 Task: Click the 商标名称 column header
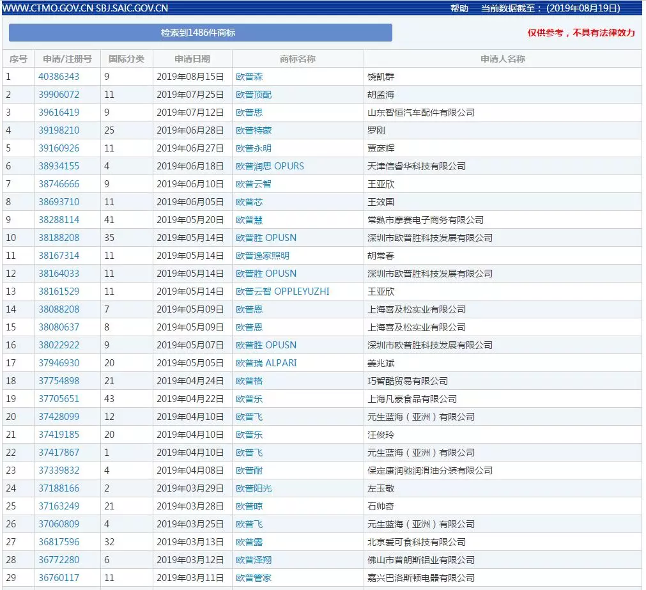click(x=297, y=59)
